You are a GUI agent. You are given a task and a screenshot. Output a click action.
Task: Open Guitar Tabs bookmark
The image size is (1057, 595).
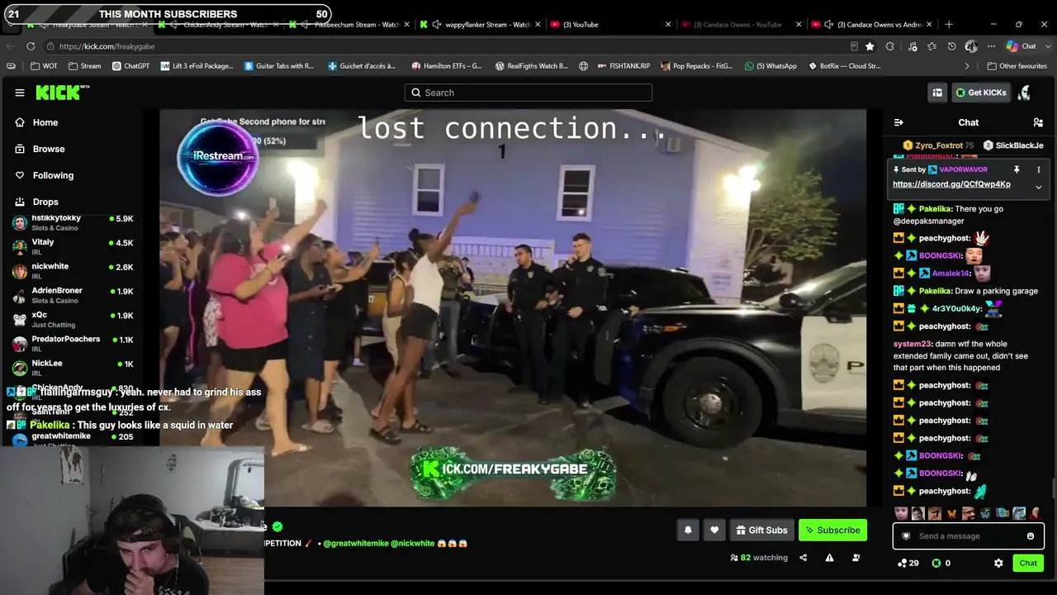(x=278, y=66)
